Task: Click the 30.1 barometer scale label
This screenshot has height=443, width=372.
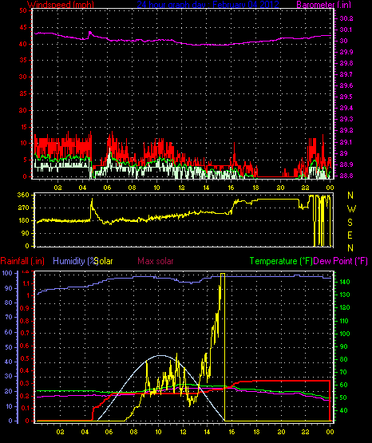Action: 346,30
